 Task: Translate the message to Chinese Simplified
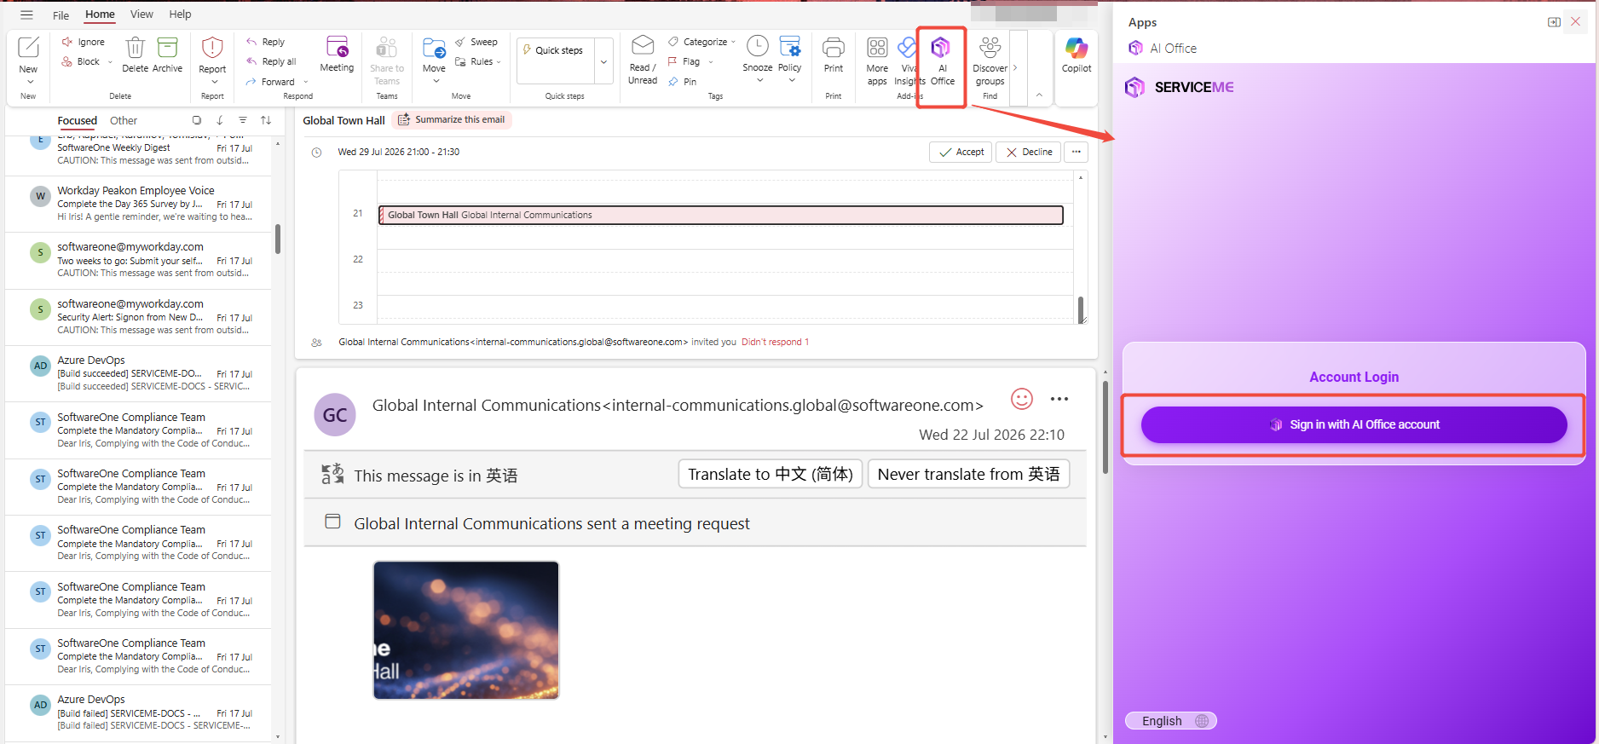[x=771, y=474]
